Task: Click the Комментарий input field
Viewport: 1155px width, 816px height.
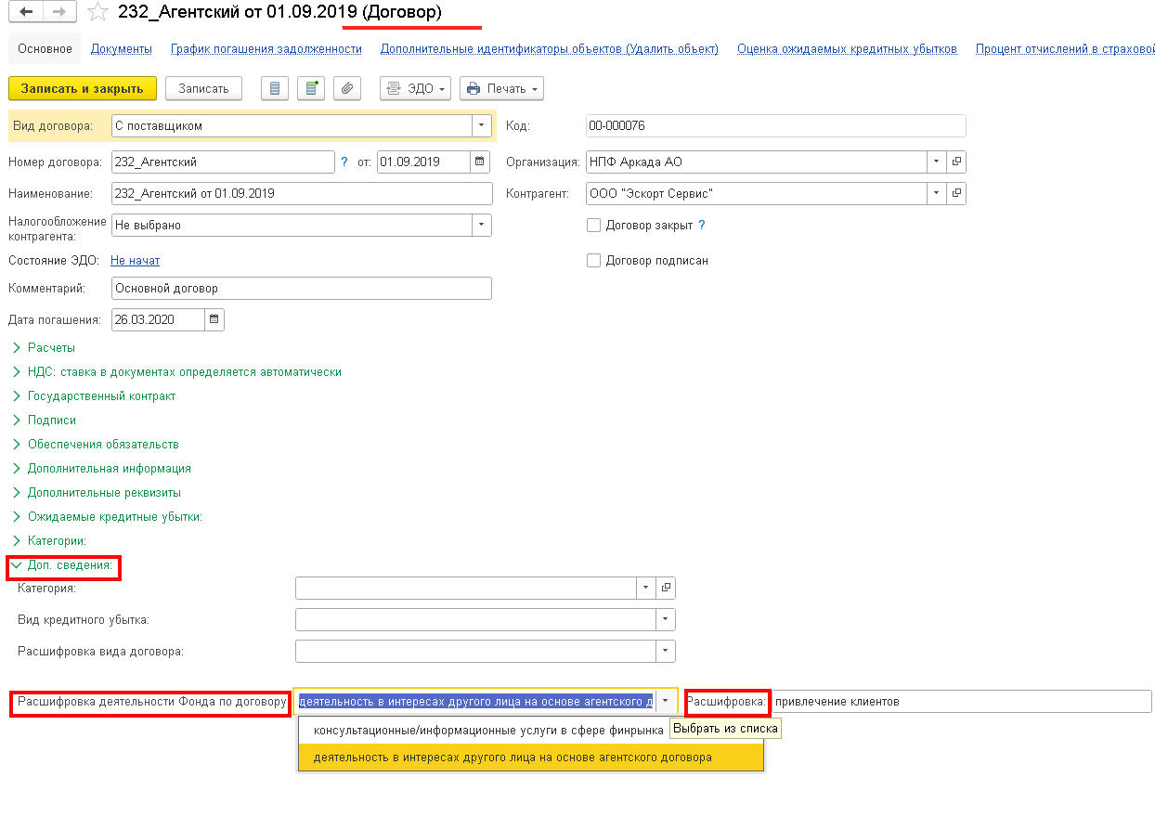Action: (301, 289)
